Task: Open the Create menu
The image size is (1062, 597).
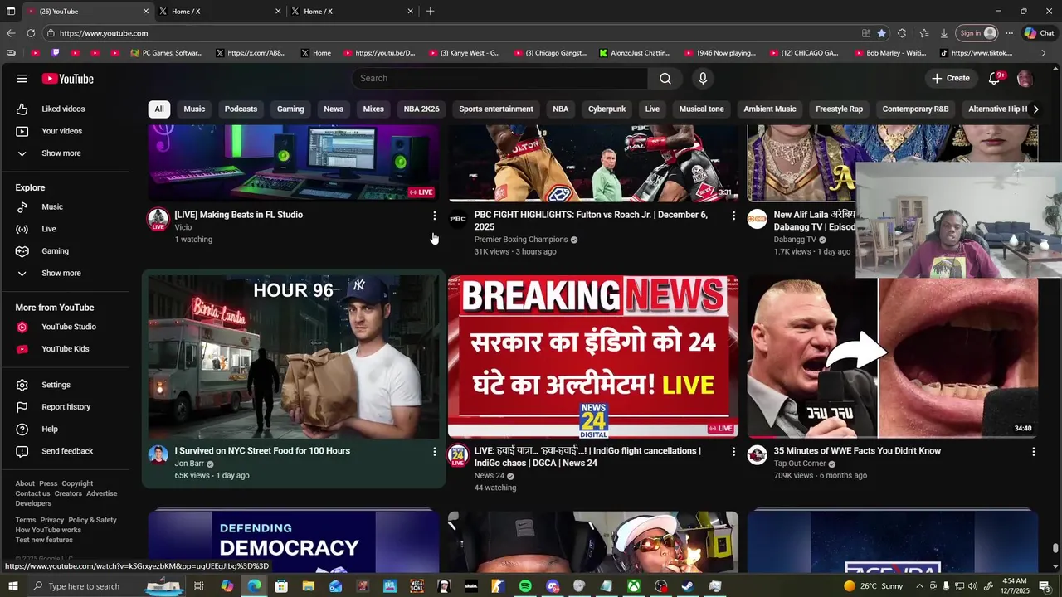Action: coord(950,78)
